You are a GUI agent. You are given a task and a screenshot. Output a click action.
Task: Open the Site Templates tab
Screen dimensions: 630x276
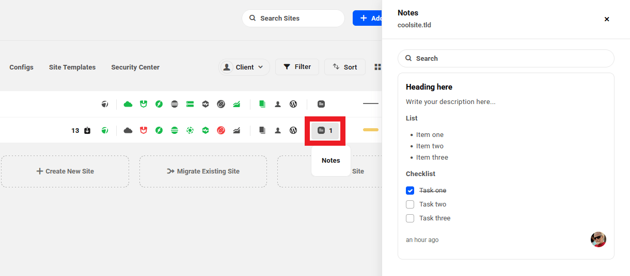click(72, 67)
